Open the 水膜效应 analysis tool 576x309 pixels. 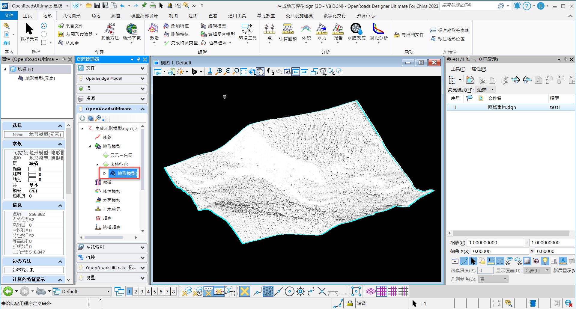pyautogui.click(x=356, y=29)
